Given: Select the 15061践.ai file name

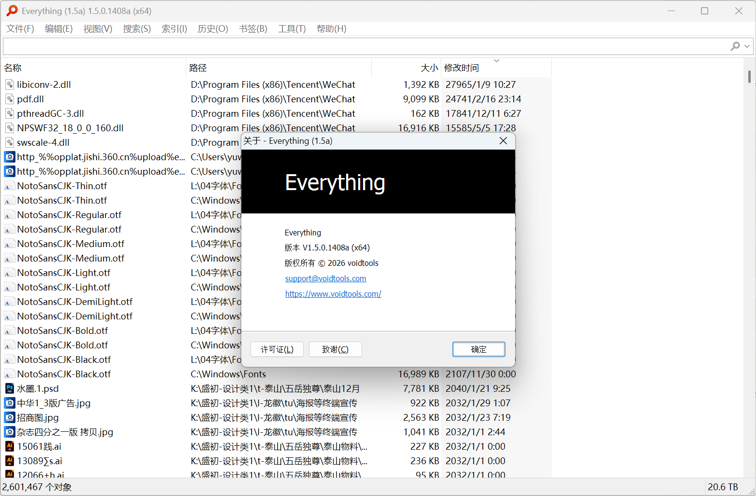Looking at the screenshot, I should 39,446.
